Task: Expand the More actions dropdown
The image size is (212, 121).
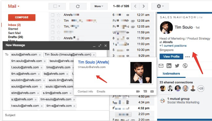Action: [99, 6]
